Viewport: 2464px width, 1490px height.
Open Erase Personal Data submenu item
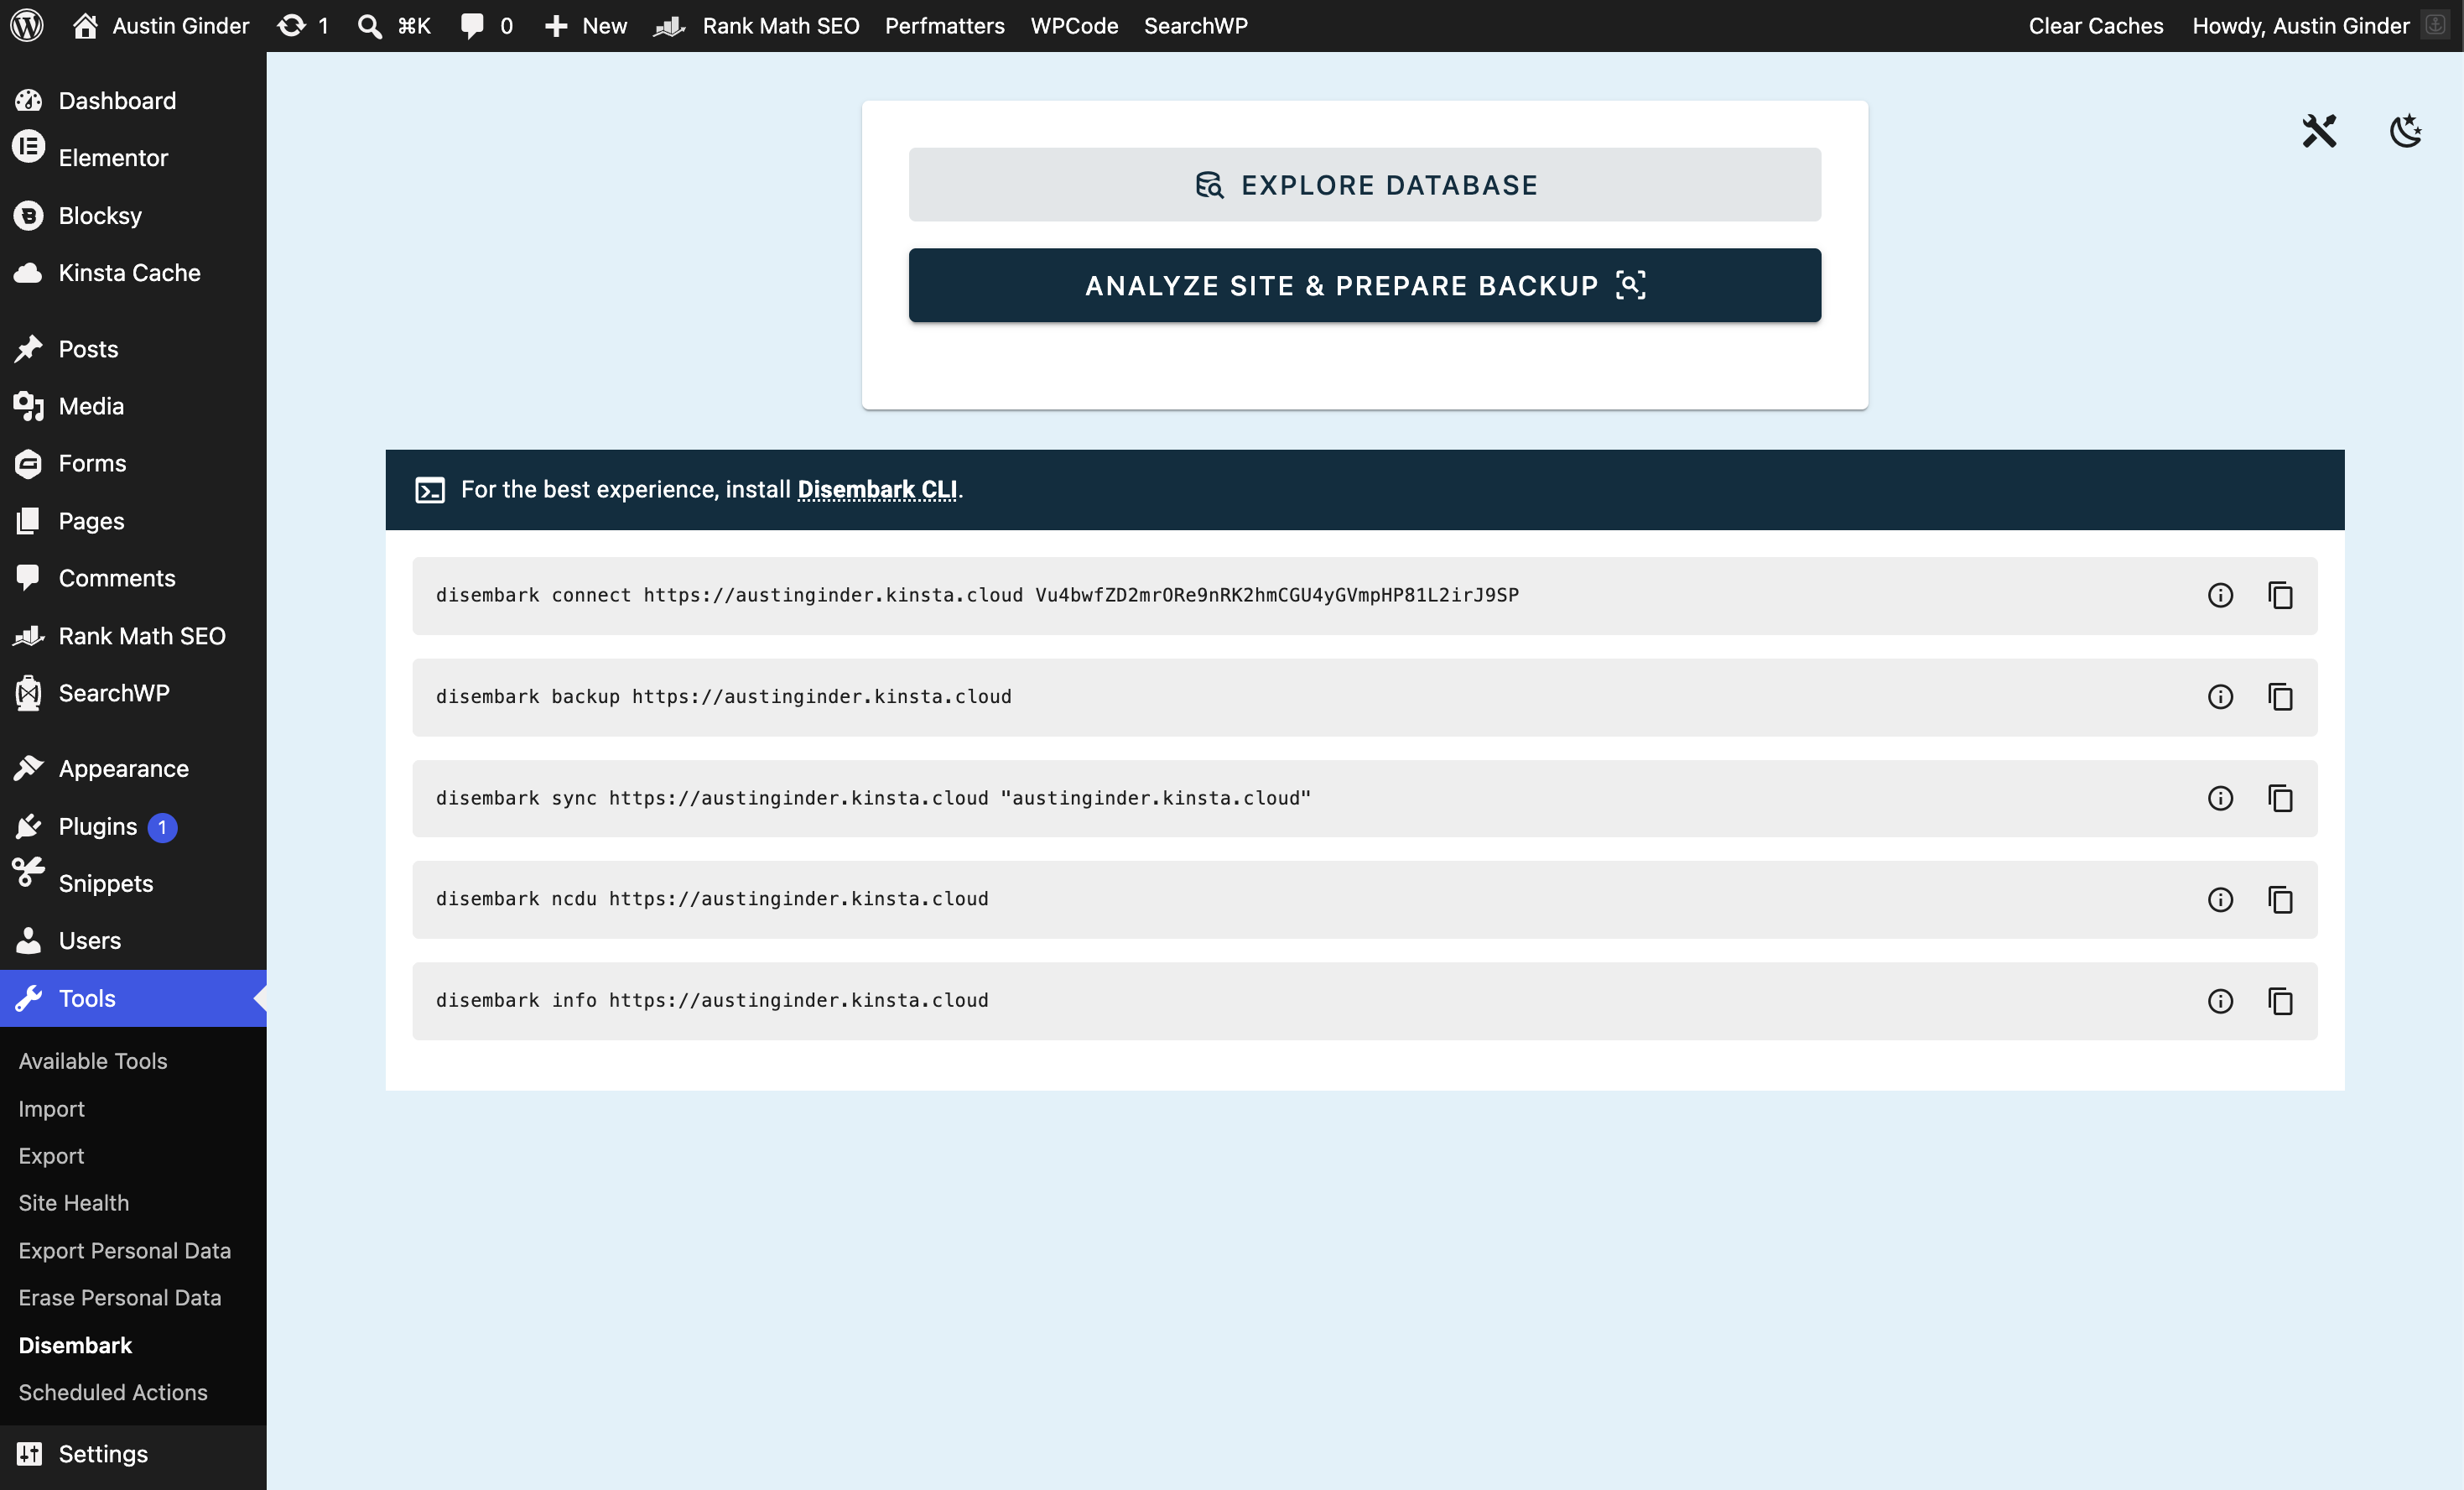point(120,1298)
